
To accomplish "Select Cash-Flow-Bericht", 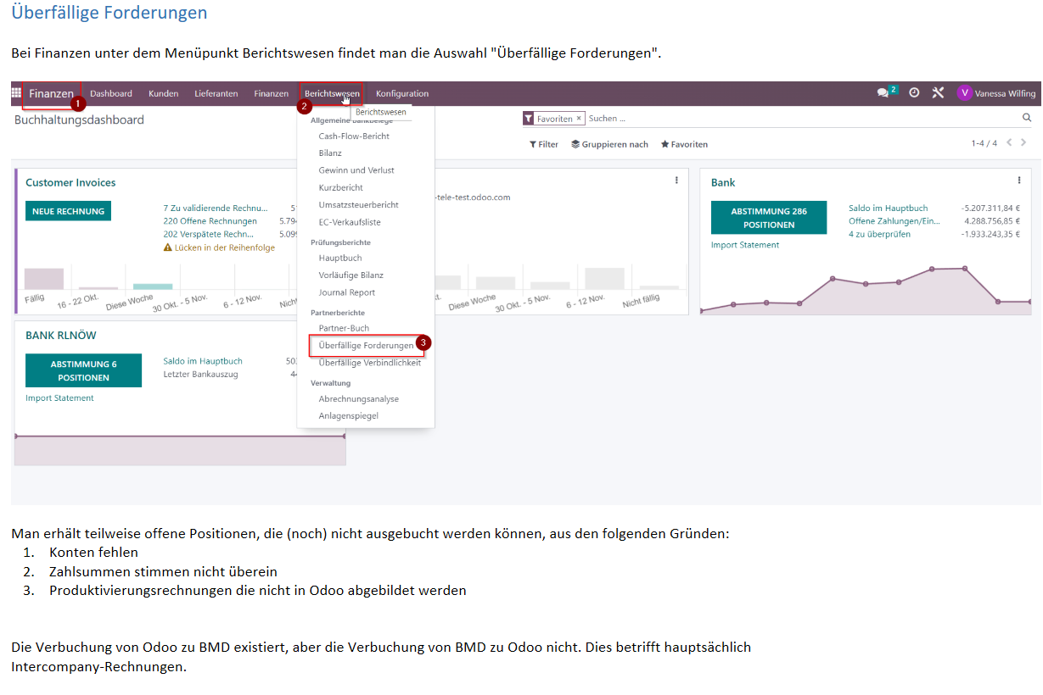I will tap(354, 136).
